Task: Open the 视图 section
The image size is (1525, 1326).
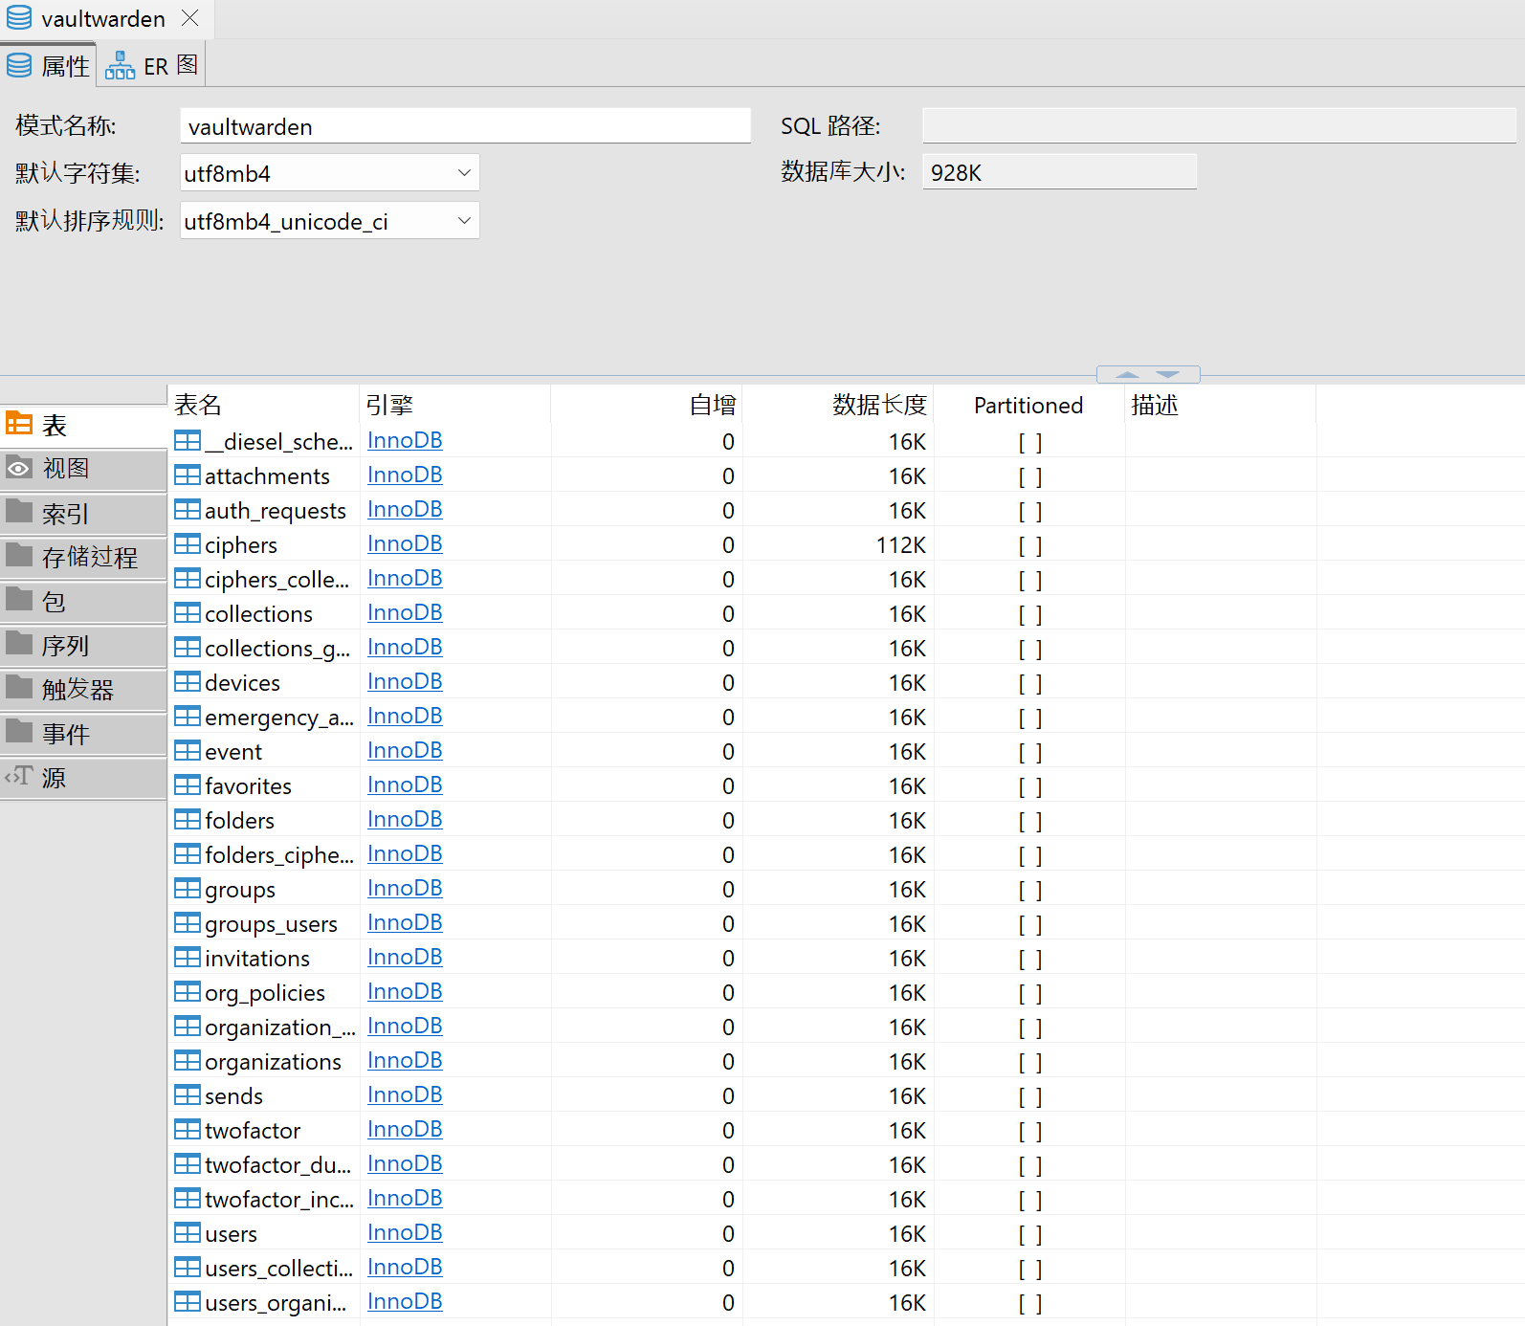Action: pyautogui.click(x=83, y=469)
